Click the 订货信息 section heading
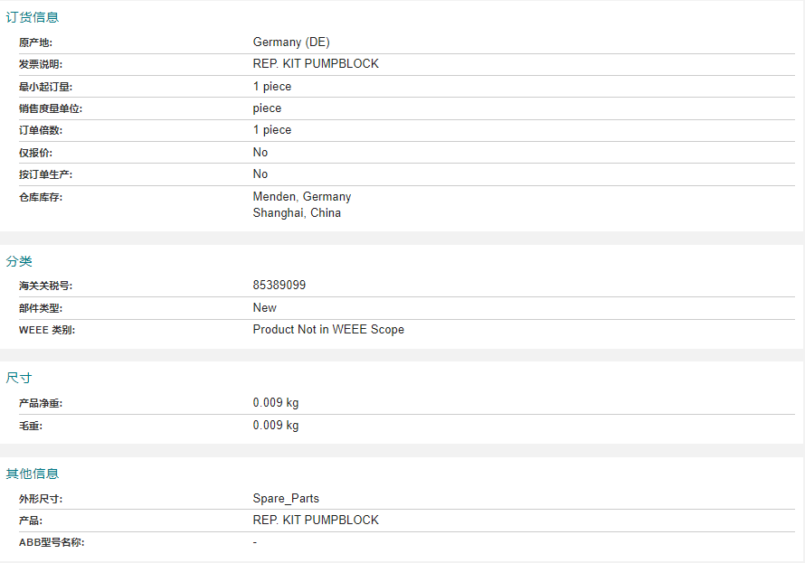The image size is (805, 563). tap(33, 17)
